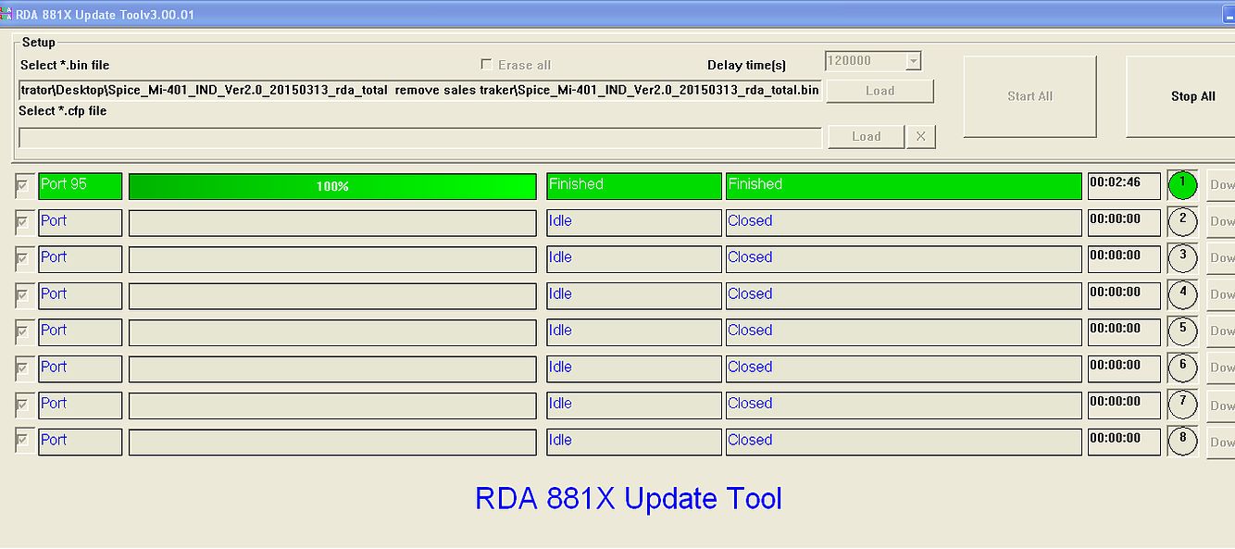Click the circled "8" port indicator
The height and width of the screenshot is (549, 1235).
tap(1182, 441)
